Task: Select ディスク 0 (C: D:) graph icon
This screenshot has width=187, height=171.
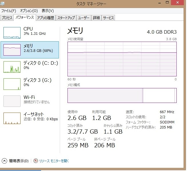Action: point(12,67)
